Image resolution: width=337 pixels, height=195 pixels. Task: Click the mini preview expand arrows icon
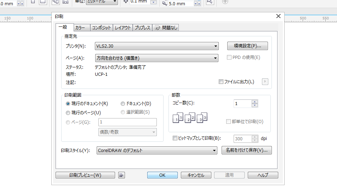tap(122, 175)
